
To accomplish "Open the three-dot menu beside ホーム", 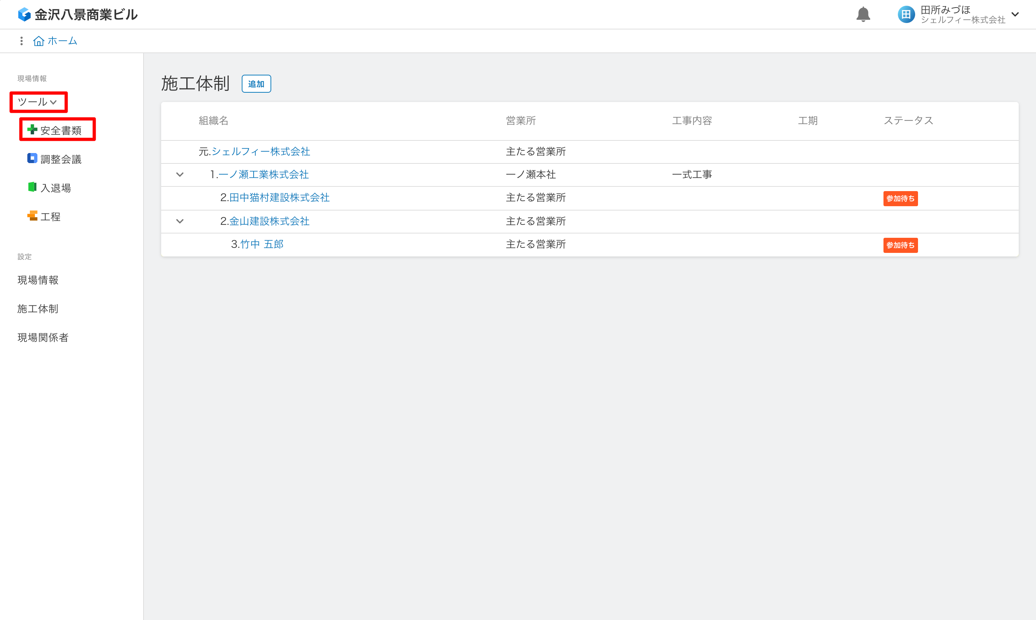I will point(21,41).
